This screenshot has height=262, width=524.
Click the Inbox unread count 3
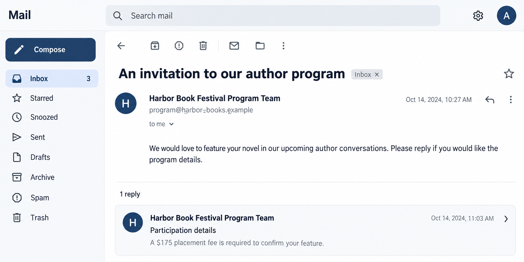[x=88, y=79]
